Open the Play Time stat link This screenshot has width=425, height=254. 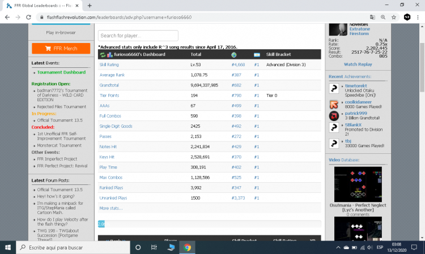point(108,167)
